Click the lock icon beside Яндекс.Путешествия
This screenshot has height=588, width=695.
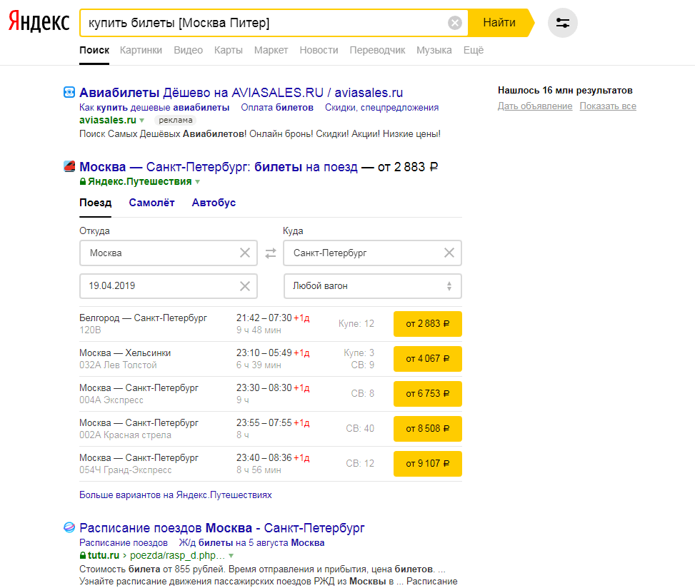[82, 181]
